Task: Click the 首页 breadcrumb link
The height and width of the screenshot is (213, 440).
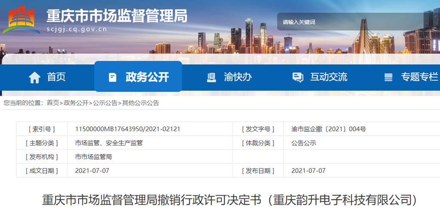Action: [53, 103]
